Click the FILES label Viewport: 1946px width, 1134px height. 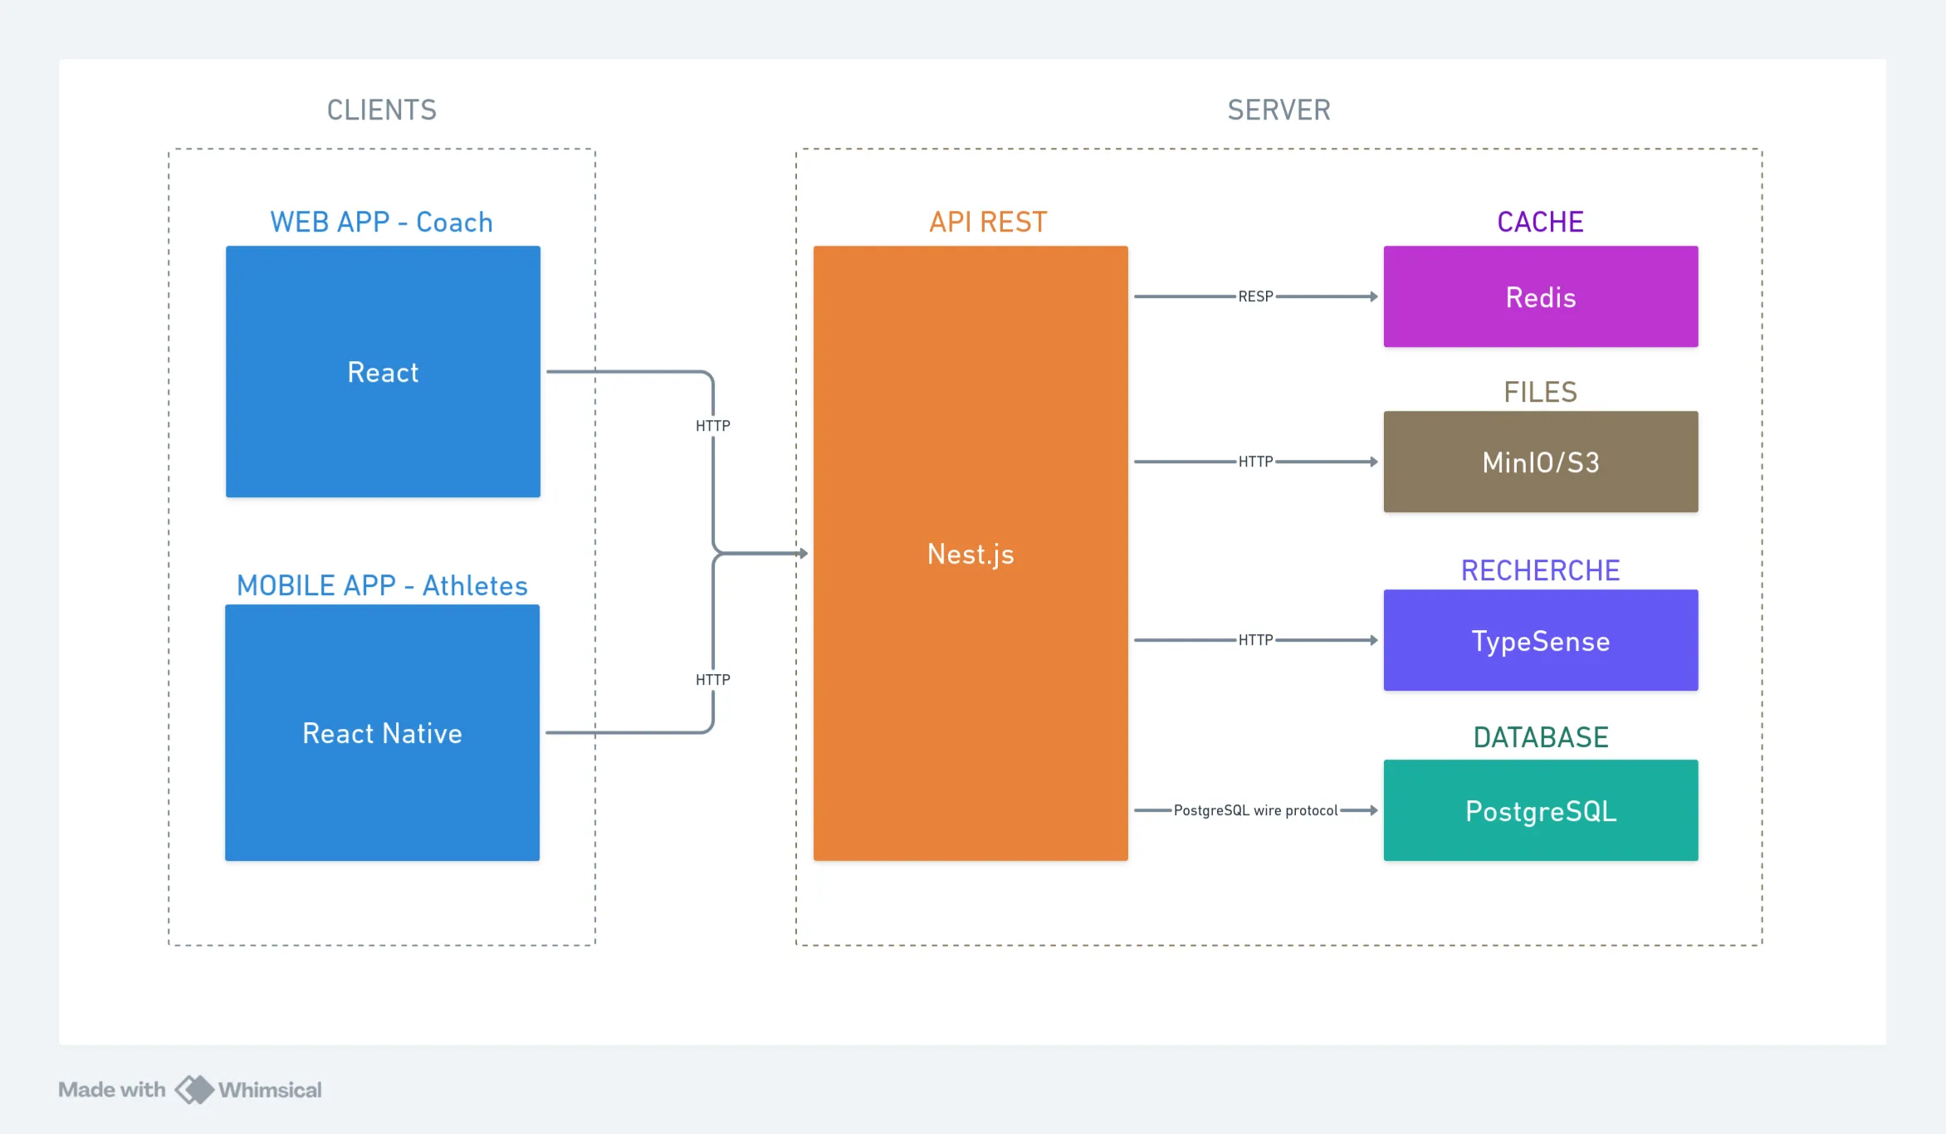point(1541,392)
